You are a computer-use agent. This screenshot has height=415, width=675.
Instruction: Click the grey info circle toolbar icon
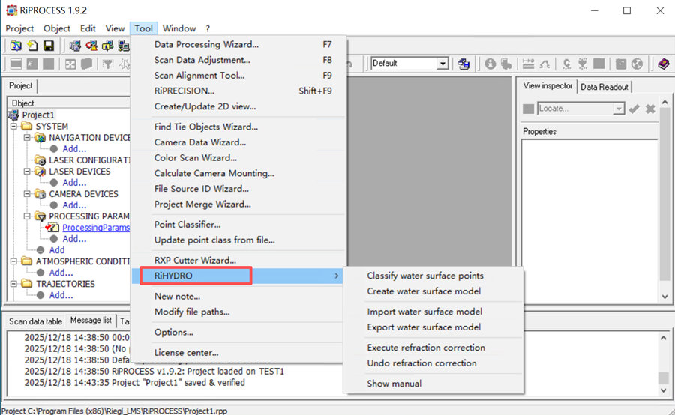coord(490,64)
